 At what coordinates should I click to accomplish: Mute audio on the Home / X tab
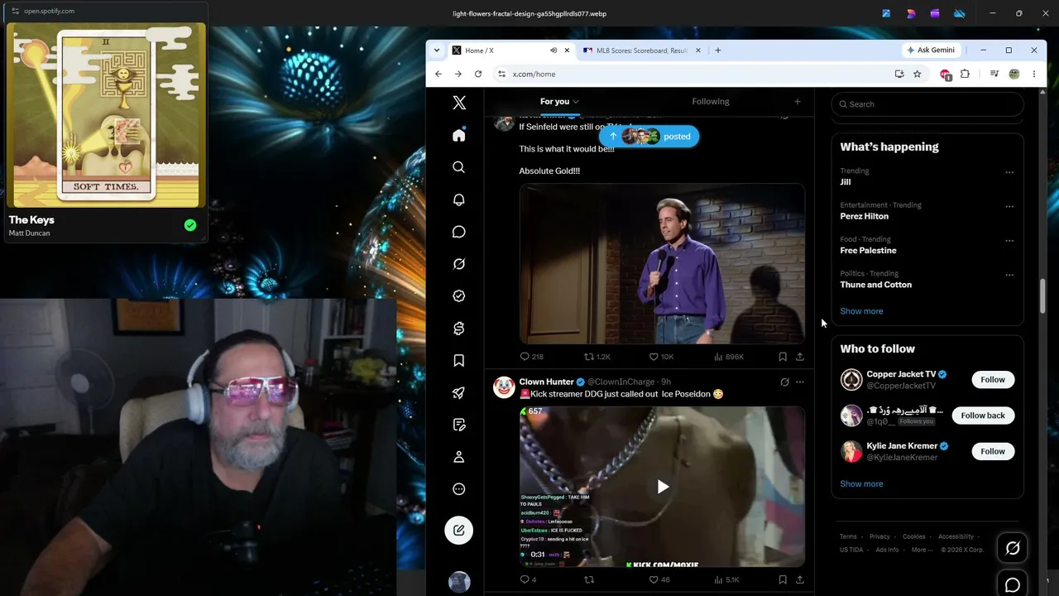553,50
